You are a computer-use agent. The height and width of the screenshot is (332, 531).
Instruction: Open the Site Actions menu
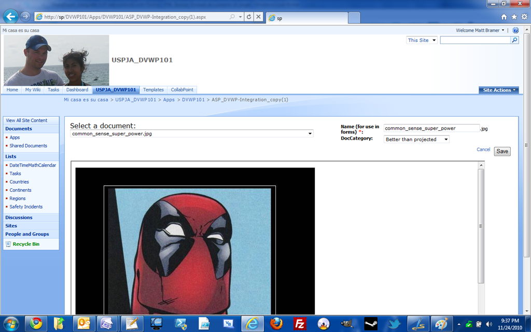tap(498, 90)
